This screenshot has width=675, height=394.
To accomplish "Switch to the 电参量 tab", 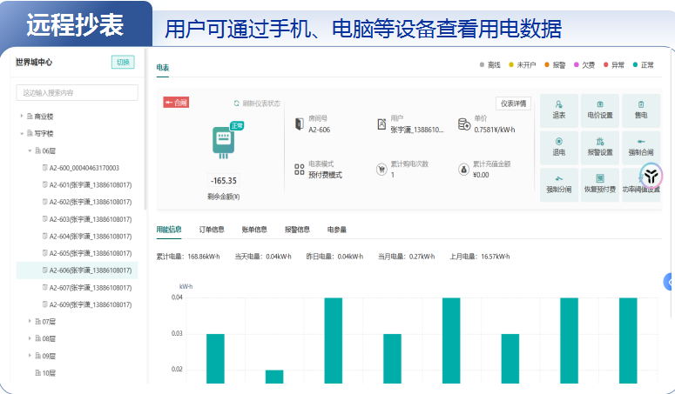I will point(337,230).
